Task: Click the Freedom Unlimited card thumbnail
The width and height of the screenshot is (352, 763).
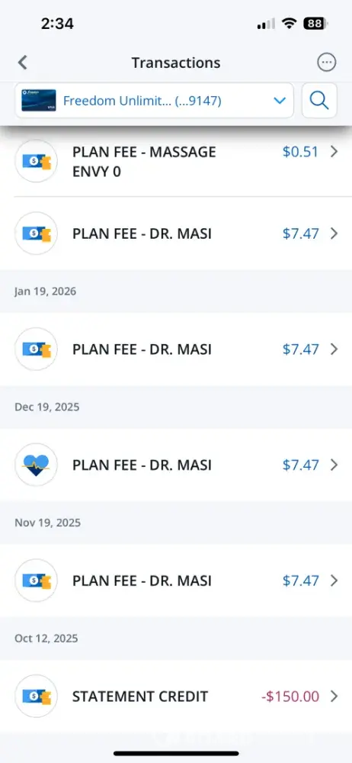Action: point(38,100)
